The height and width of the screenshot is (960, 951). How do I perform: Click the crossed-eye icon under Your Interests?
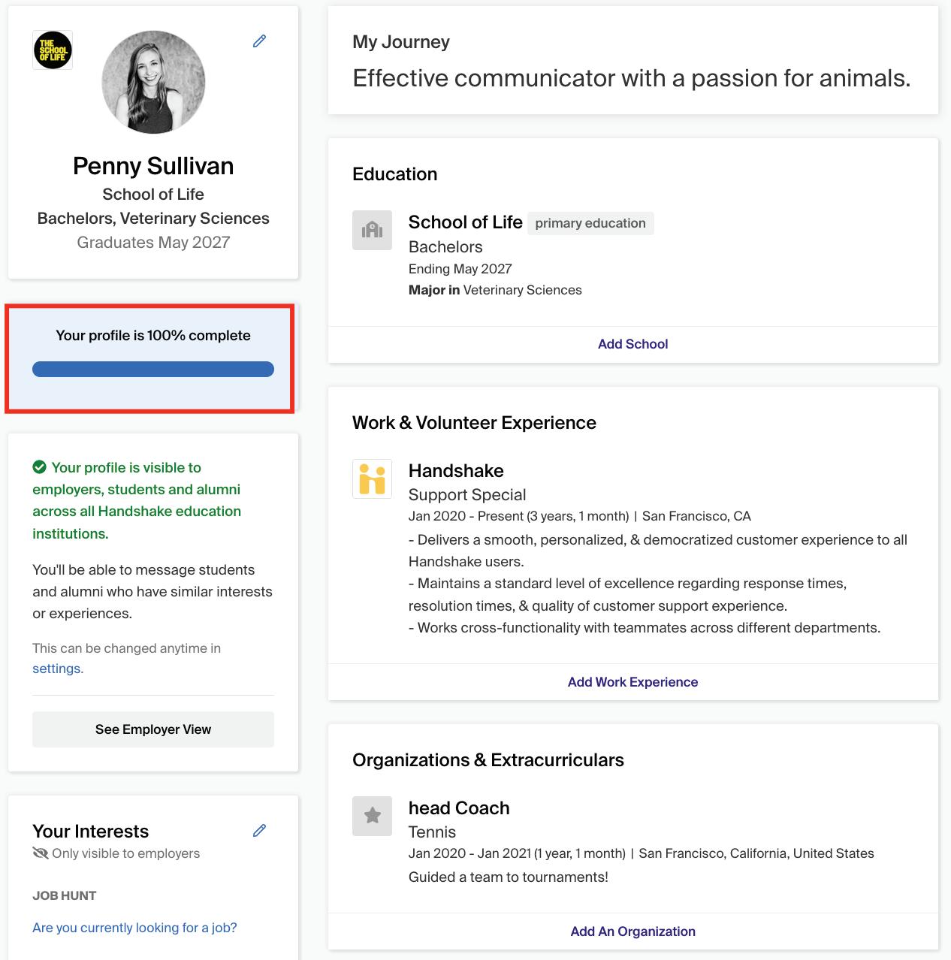[x=41, y=853]
